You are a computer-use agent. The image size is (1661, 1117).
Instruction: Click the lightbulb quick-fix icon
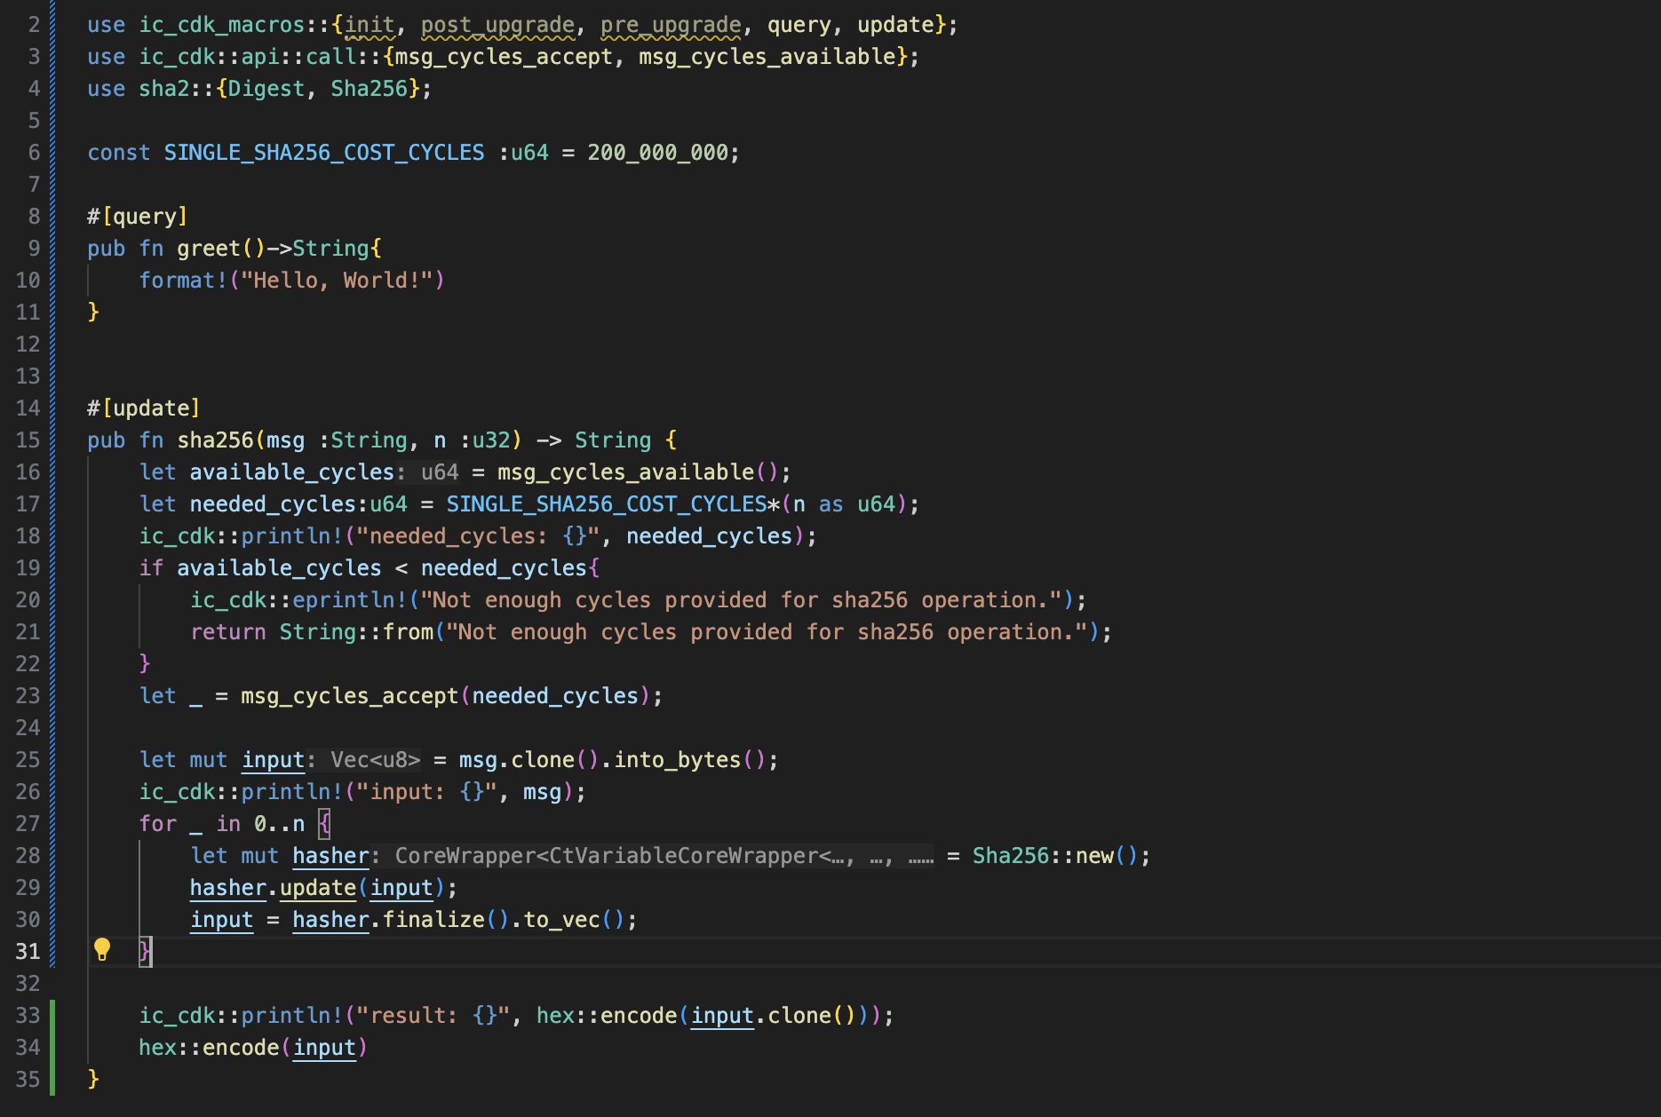pyautogui.click(x=102, y=949)
